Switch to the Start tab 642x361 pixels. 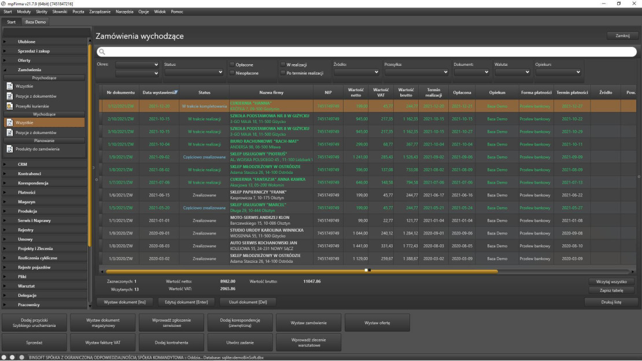[11, 22]
